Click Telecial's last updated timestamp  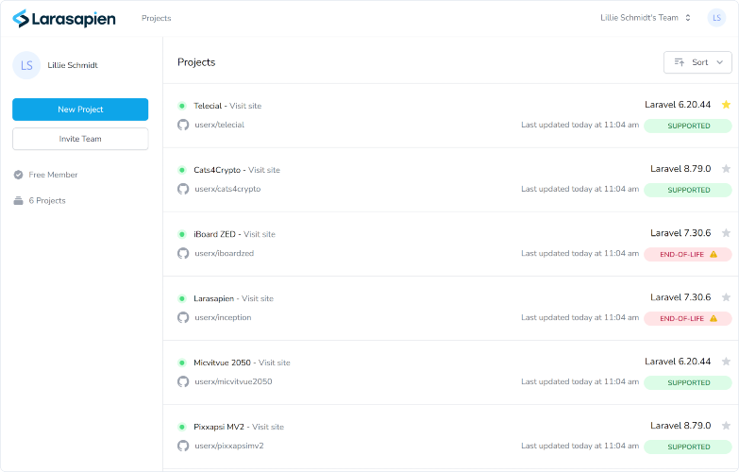[x=579, y=125]
